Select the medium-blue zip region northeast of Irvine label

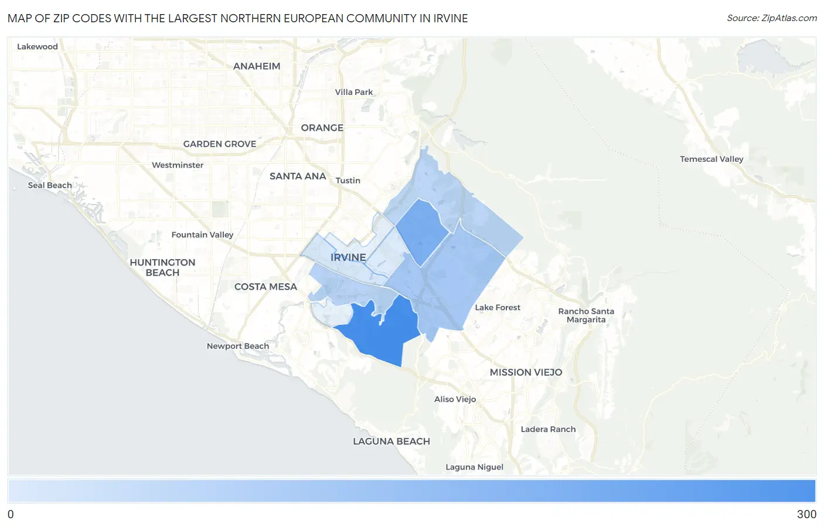(422, 232)
